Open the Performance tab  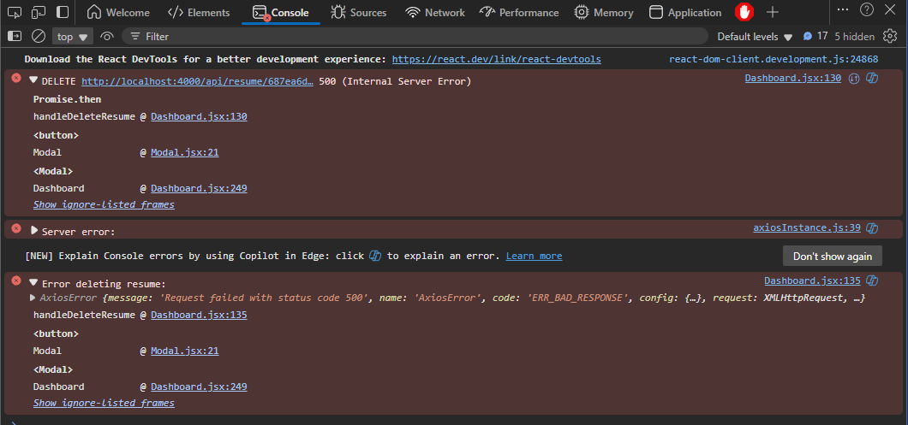(x=519, y=12)
